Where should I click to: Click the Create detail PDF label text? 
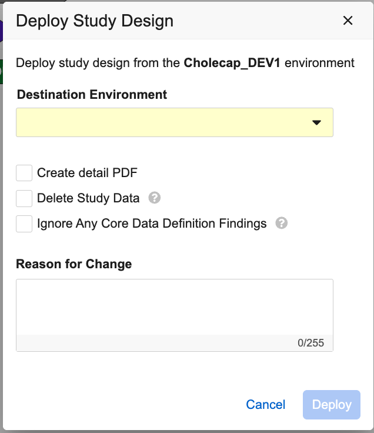click(x=87, y=173)
